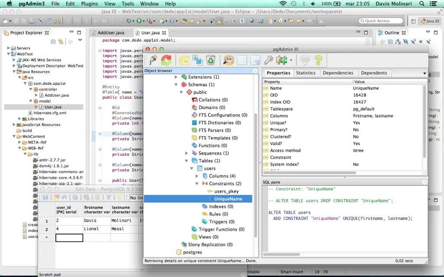Click Open Perspective icon in Eclipse
The height and width of the screenshot is (277, 444).
(413, 21)
